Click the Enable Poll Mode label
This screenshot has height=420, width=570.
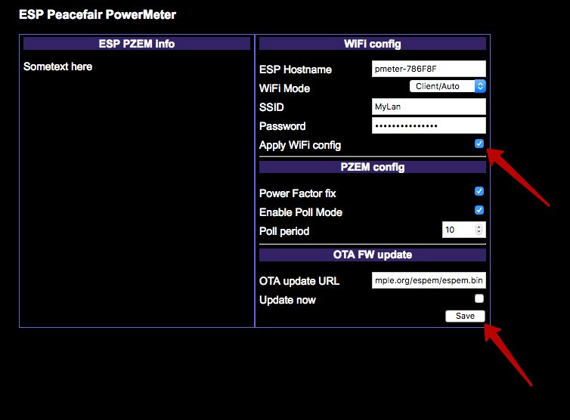tap(301, 212)
